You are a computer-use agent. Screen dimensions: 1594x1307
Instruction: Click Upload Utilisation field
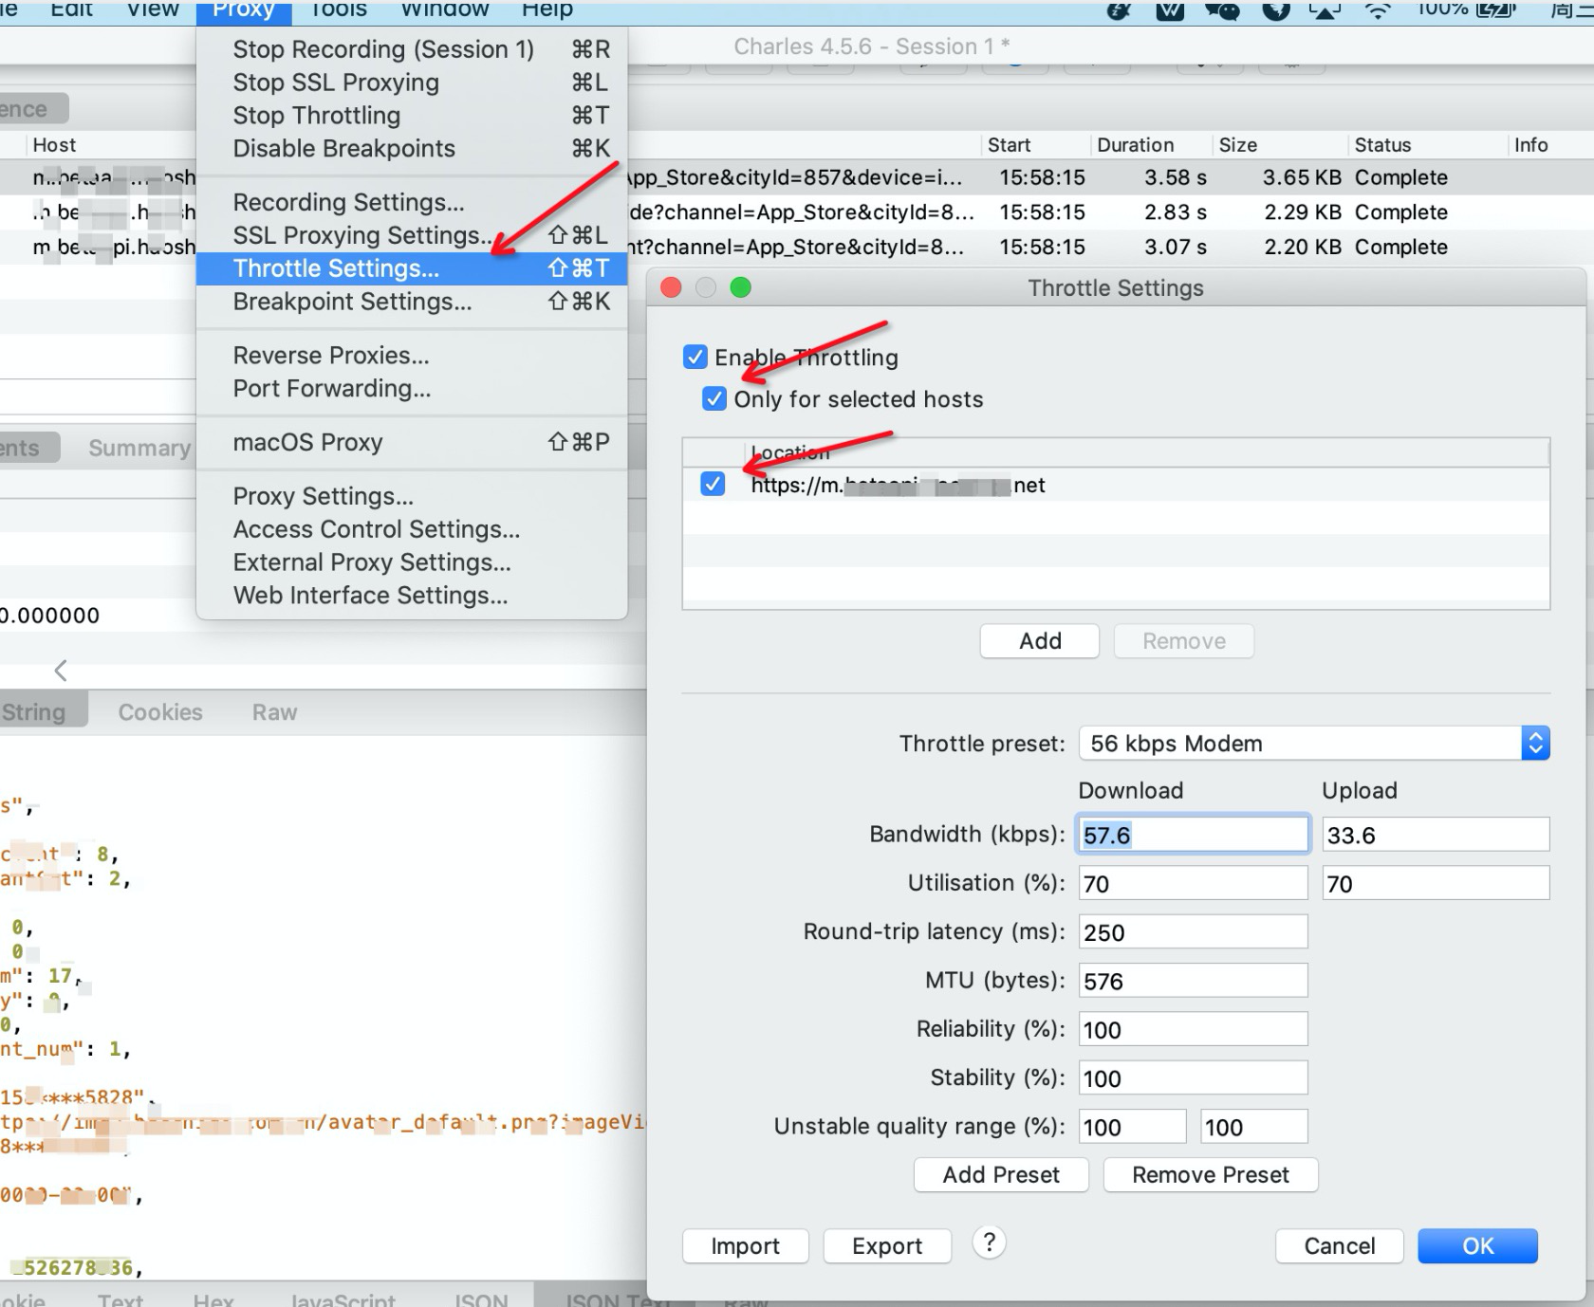[x=1436, y=884]
